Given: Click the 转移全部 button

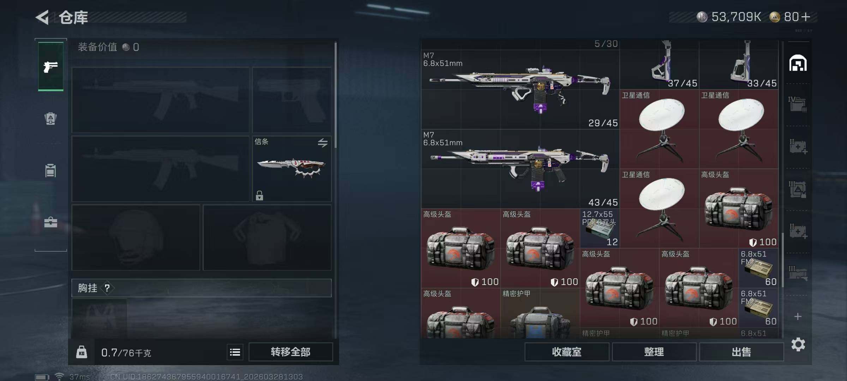Looking at the screenshot, I should point(290,352).
